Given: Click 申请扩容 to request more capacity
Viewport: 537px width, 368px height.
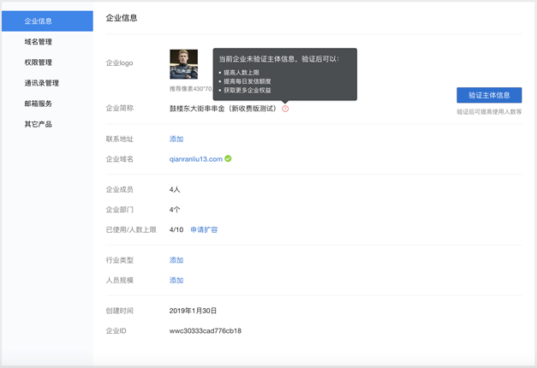Looking at the screenshot, I should click(x=204, y=229).
